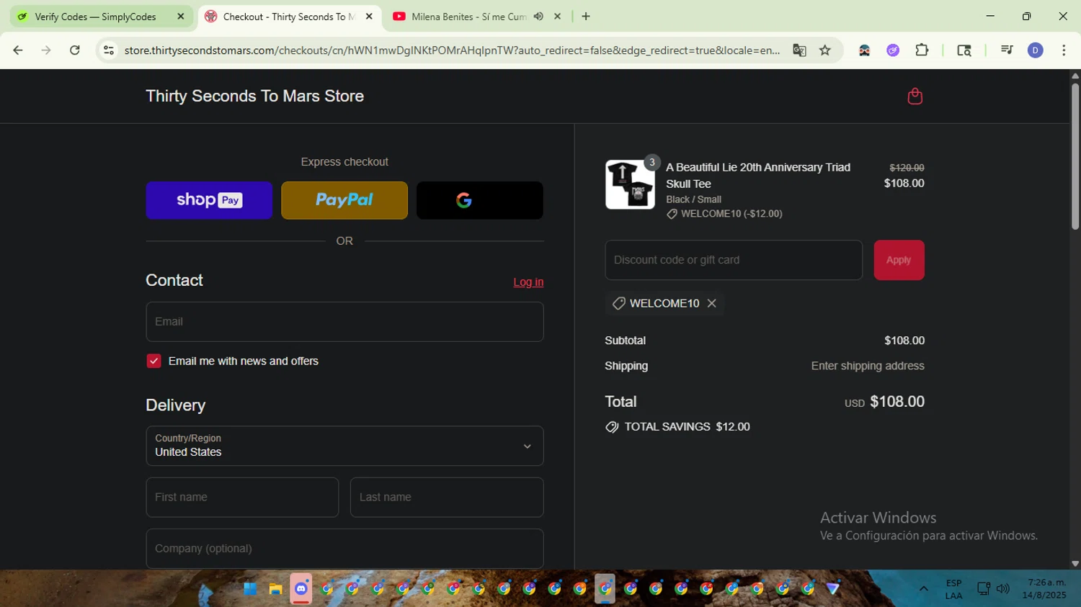Click the page vertical scrollbar thumb
Image resolution: width=1081 pixels, height=607 pixels.
[1075, 156]
